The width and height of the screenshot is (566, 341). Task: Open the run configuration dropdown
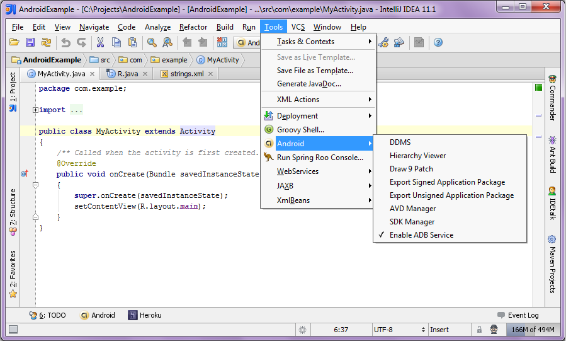(x=247, y=43)
